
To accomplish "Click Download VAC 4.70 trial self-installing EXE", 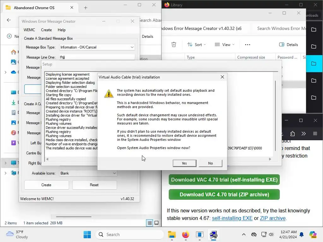I will [224, 180].
